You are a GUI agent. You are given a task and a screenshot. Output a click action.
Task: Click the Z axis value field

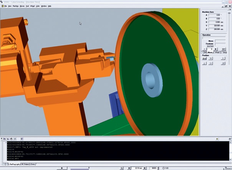point(214,29)
